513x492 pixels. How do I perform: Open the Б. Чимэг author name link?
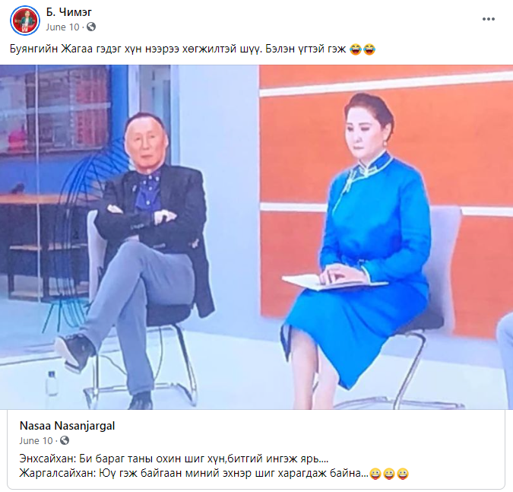68,12
